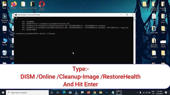This screenshot has height=95, width=170.
Task: Select the 7 nov origin... folder
Action: tap(163, 18)
